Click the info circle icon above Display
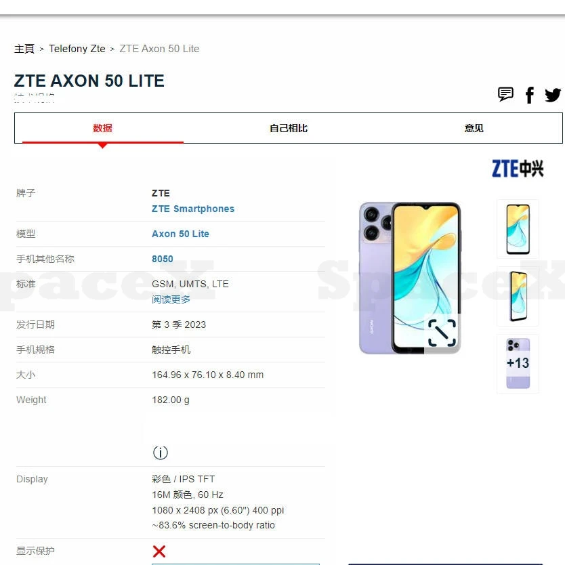This screenshot has height=565, width=565. [x=161, y=453]
